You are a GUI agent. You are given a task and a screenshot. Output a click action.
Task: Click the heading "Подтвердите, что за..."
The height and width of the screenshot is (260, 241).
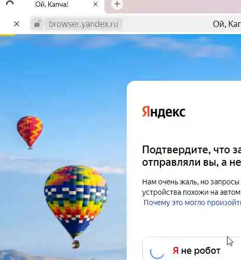tap(192, 156)
